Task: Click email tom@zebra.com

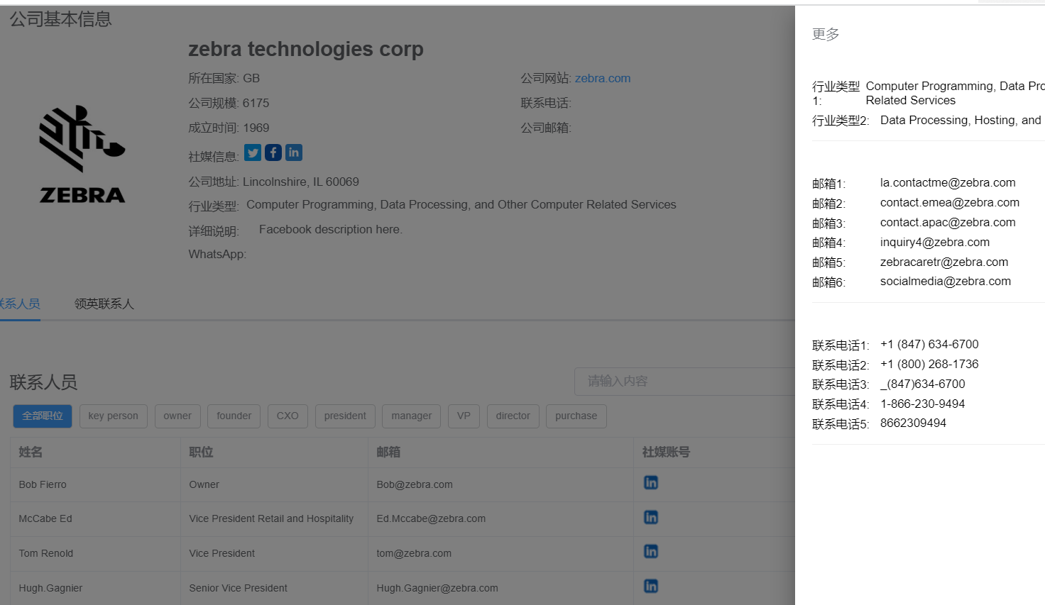Action: point(414,553)
